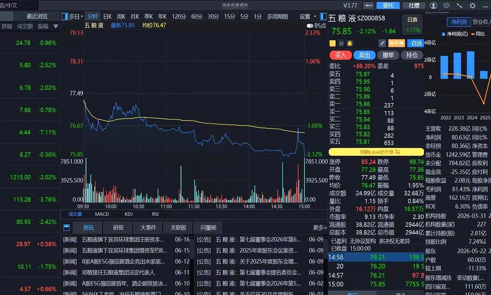This screenshot has width=491, height=295.
Task: Toggle the left panel layout icon beside 多日
Action: point(65,16)
